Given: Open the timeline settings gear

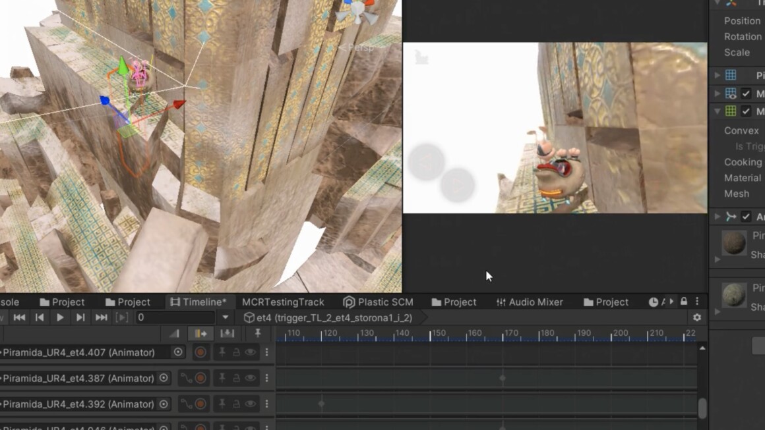Looking at the screenshot, I should pyautogui.click(x=697, y=317).
